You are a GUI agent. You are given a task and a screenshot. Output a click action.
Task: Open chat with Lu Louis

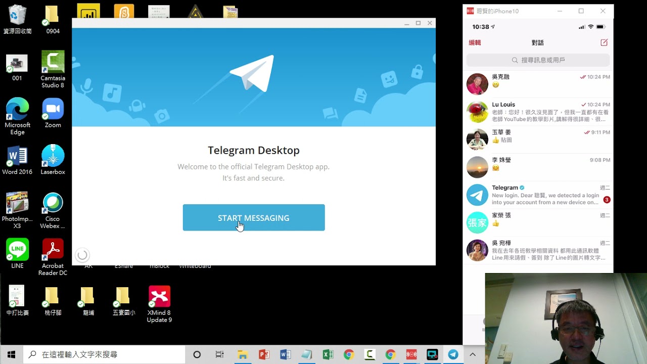[538, 112]
